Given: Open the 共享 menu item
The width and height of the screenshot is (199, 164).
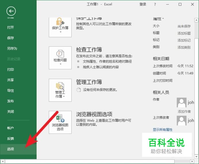Looking at the screenshot, I should [11, 80].
